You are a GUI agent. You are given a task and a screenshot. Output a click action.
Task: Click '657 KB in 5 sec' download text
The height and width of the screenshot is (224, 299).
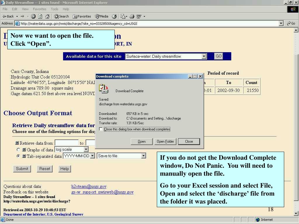tap(137, 113)
